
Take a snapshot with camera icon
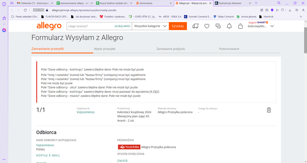point(267,10)
